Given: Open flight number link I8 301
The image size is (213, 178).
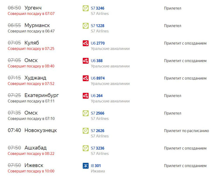Looking at the screenshot, I should [96, 166].
